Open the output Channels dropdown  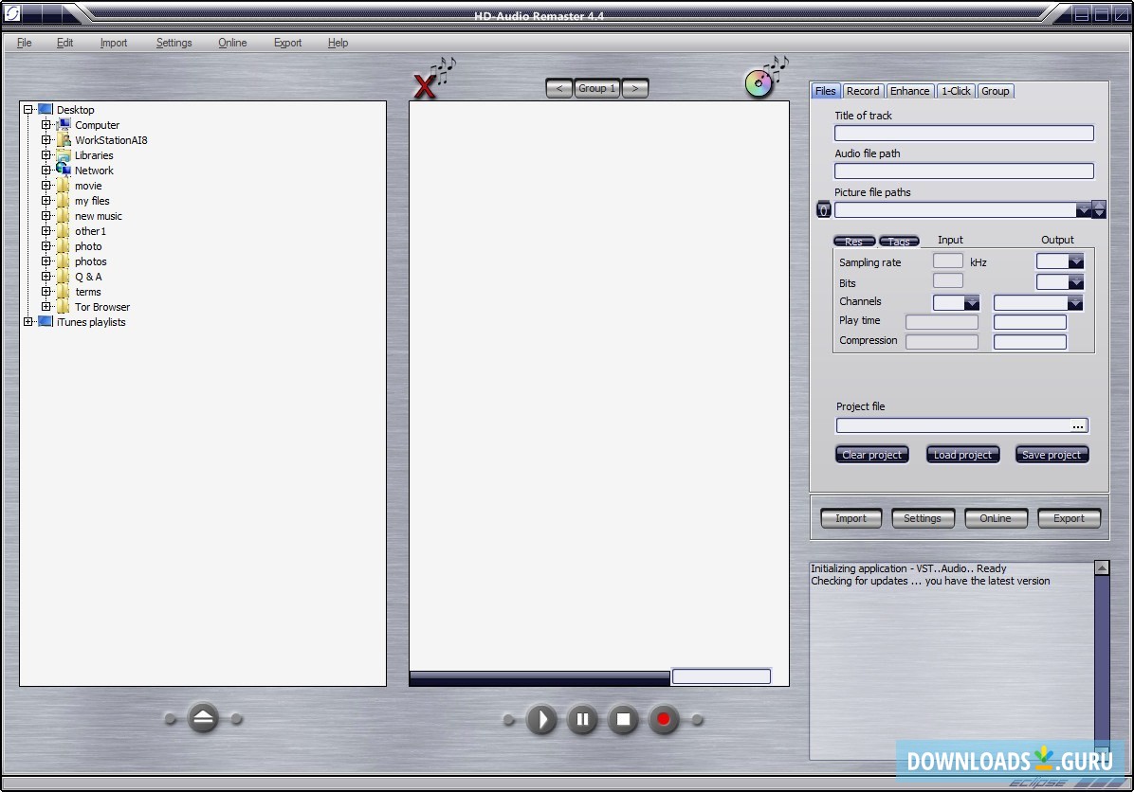coord(1075,303)
